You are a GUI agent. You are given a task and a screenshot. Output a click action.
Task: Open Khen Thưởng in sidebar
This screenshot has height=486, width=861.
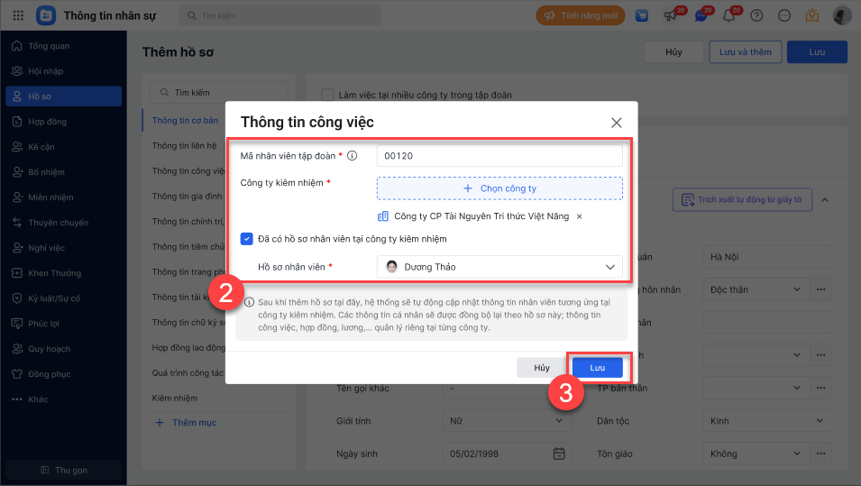tap(64, 273)
